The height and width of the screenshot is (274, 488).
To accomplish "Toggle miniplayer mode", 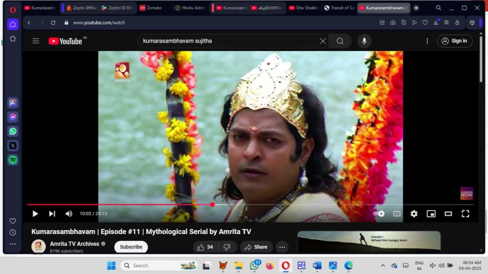I will click(x=431, y=213).
